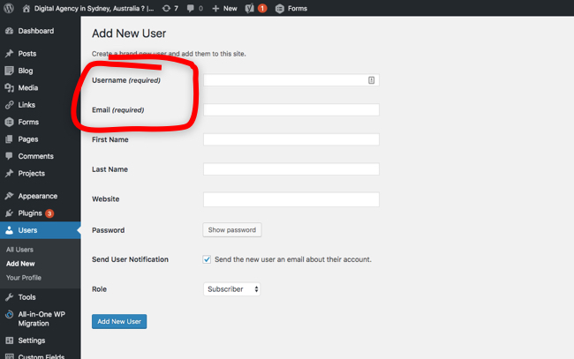Click the Forms label in top admin bar
The height and width of the screenshot is (359, 574).
(x=298, y=9)
